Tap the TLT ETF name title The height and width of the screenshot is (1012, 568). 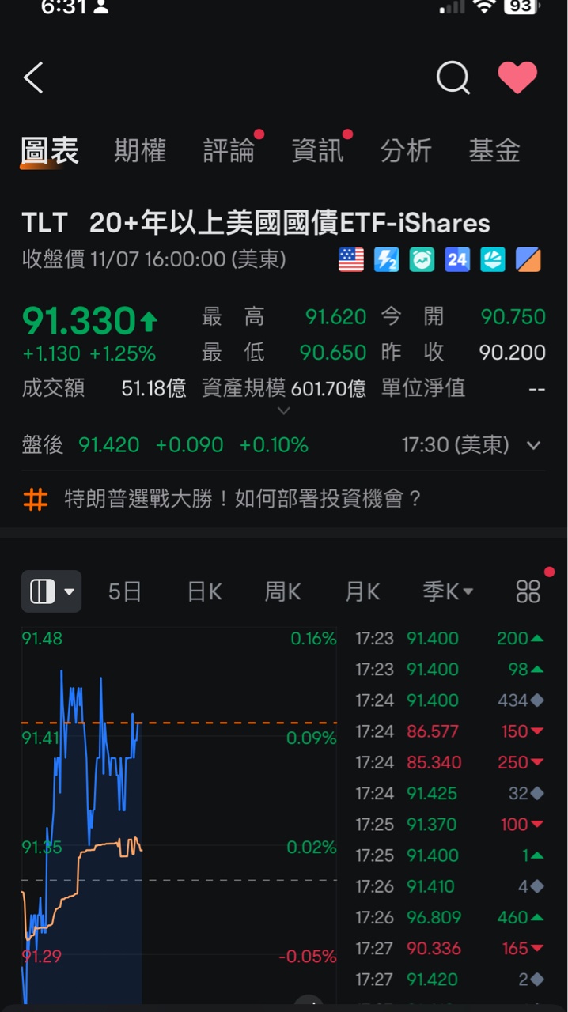pos(256,223)
